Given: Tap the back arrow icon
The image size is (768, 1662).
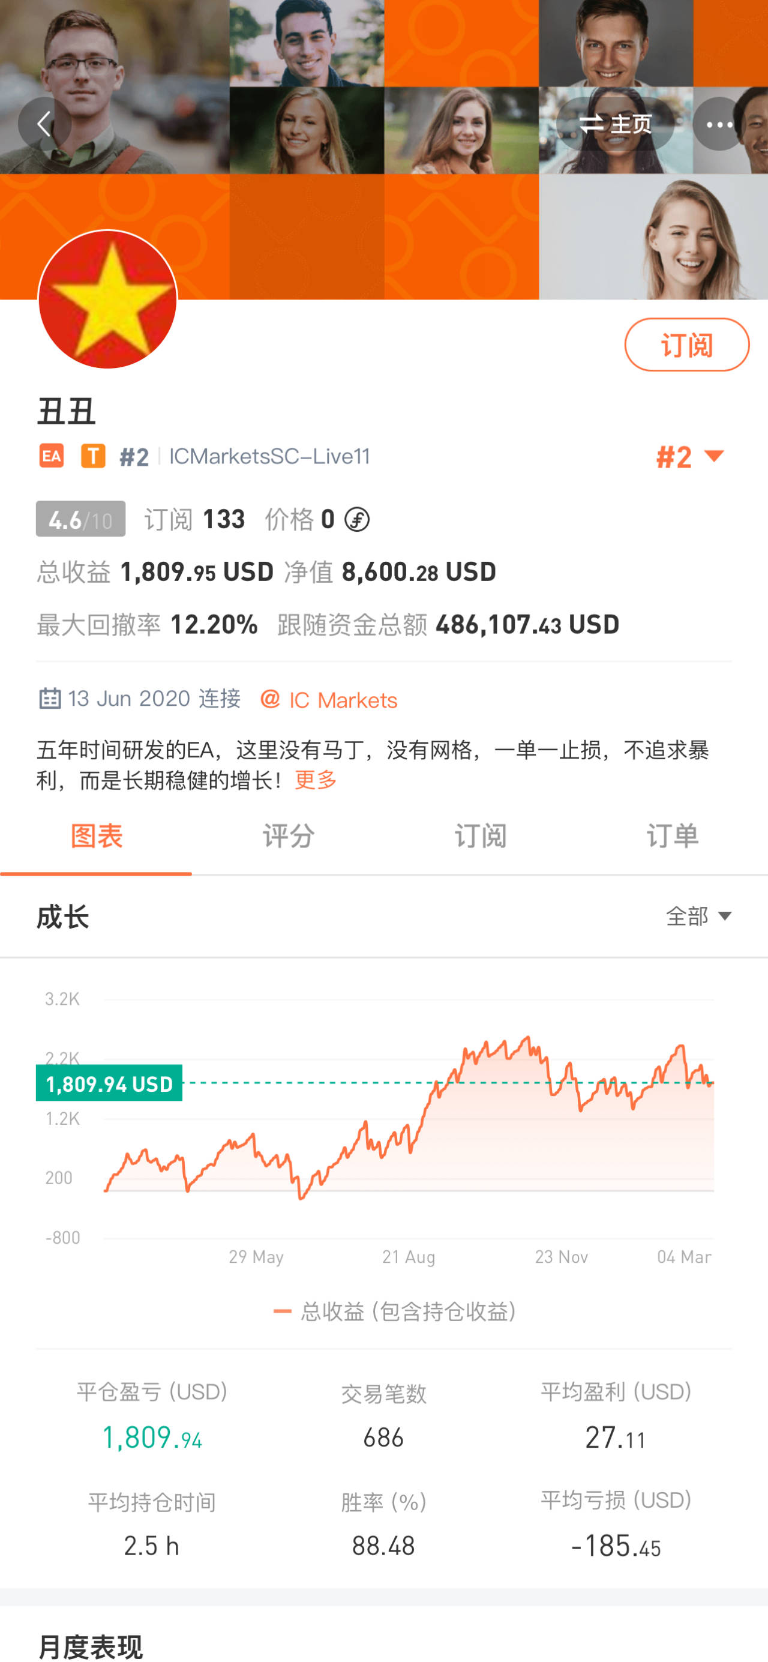Looking at the screenshot, I should point(44,123).
